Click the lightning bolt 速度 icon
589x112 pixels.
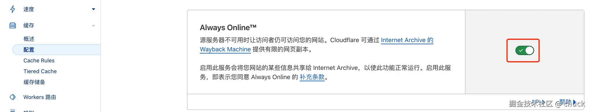(x=13, y=9)
